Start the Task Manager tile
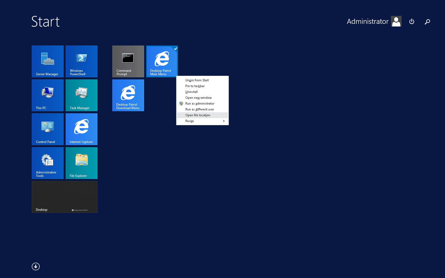The height and width of the screenshot is (278, 445). pyautogui.click(x=82, y=95)
